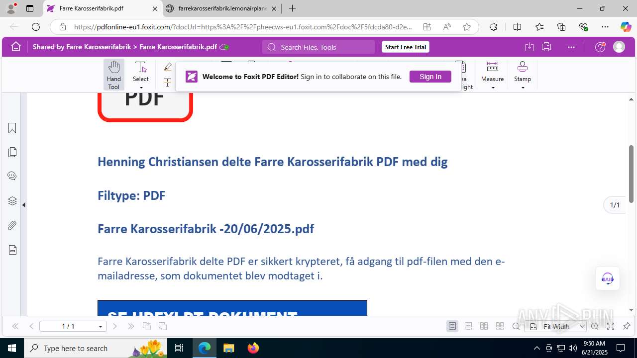Click the highlighter pen icon in toolbar
The image size is (637, 358).
click(x=168, y=67)
